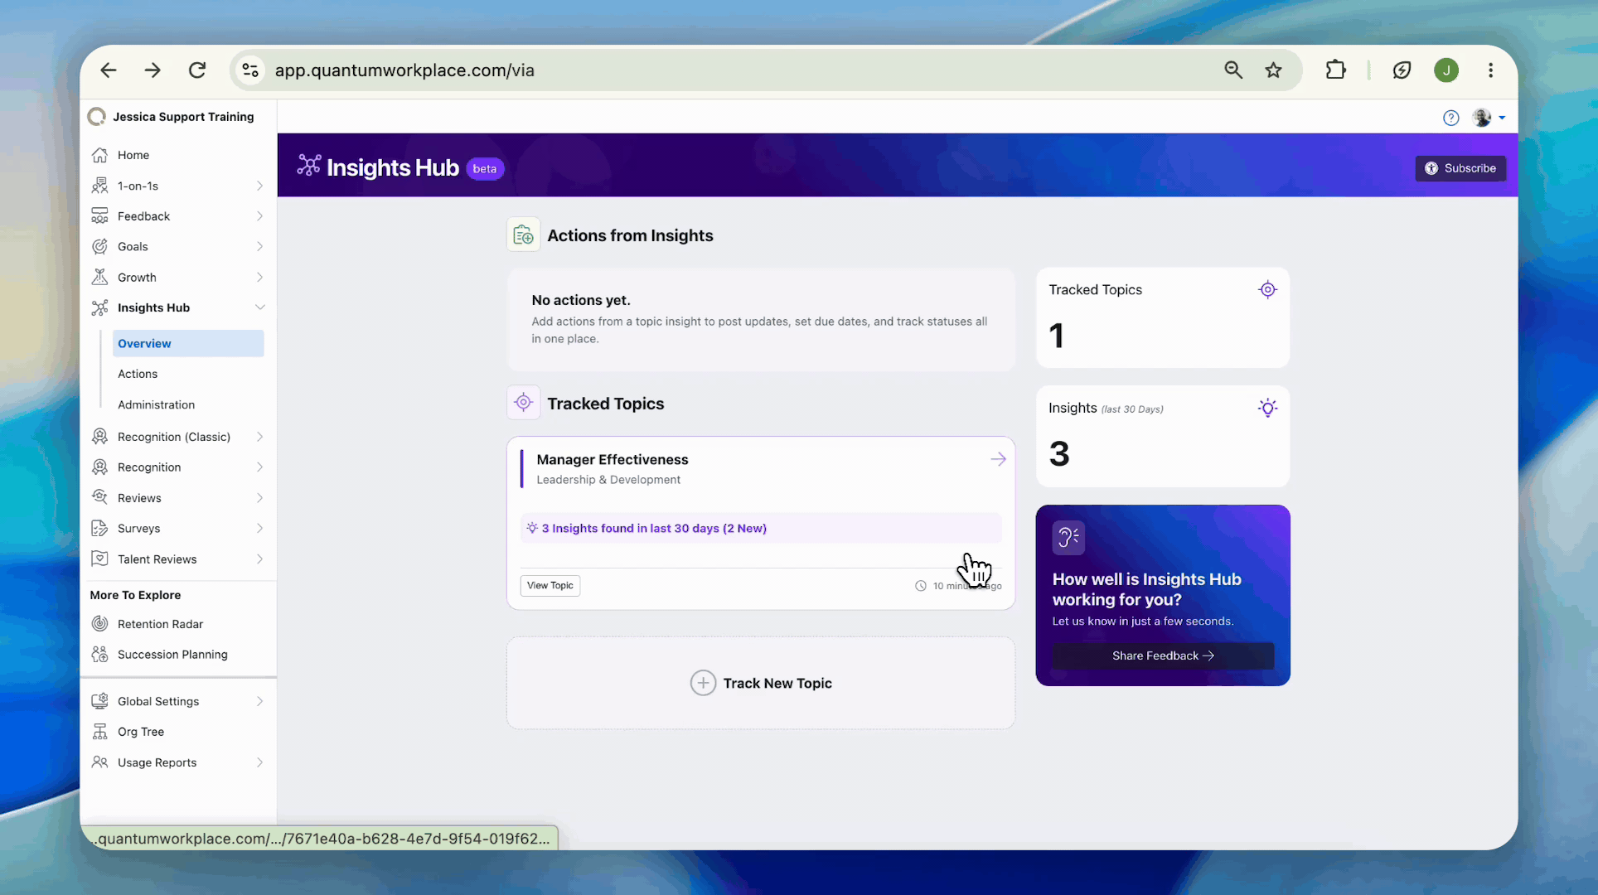Screen dimensions: 1598x895
Task: Click the Insights card lightbulb icon
Action: pos(1267,408)
